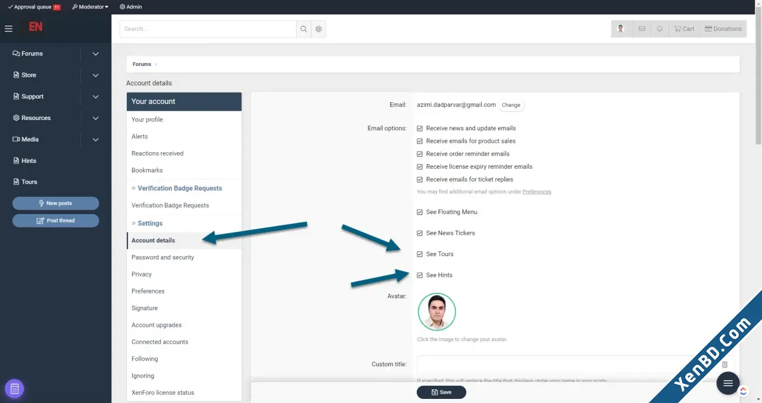The height and width of the screenshot is (403, 762).
Task: Toggle See Hints checkbox
Action: click(x=420, y=275)
